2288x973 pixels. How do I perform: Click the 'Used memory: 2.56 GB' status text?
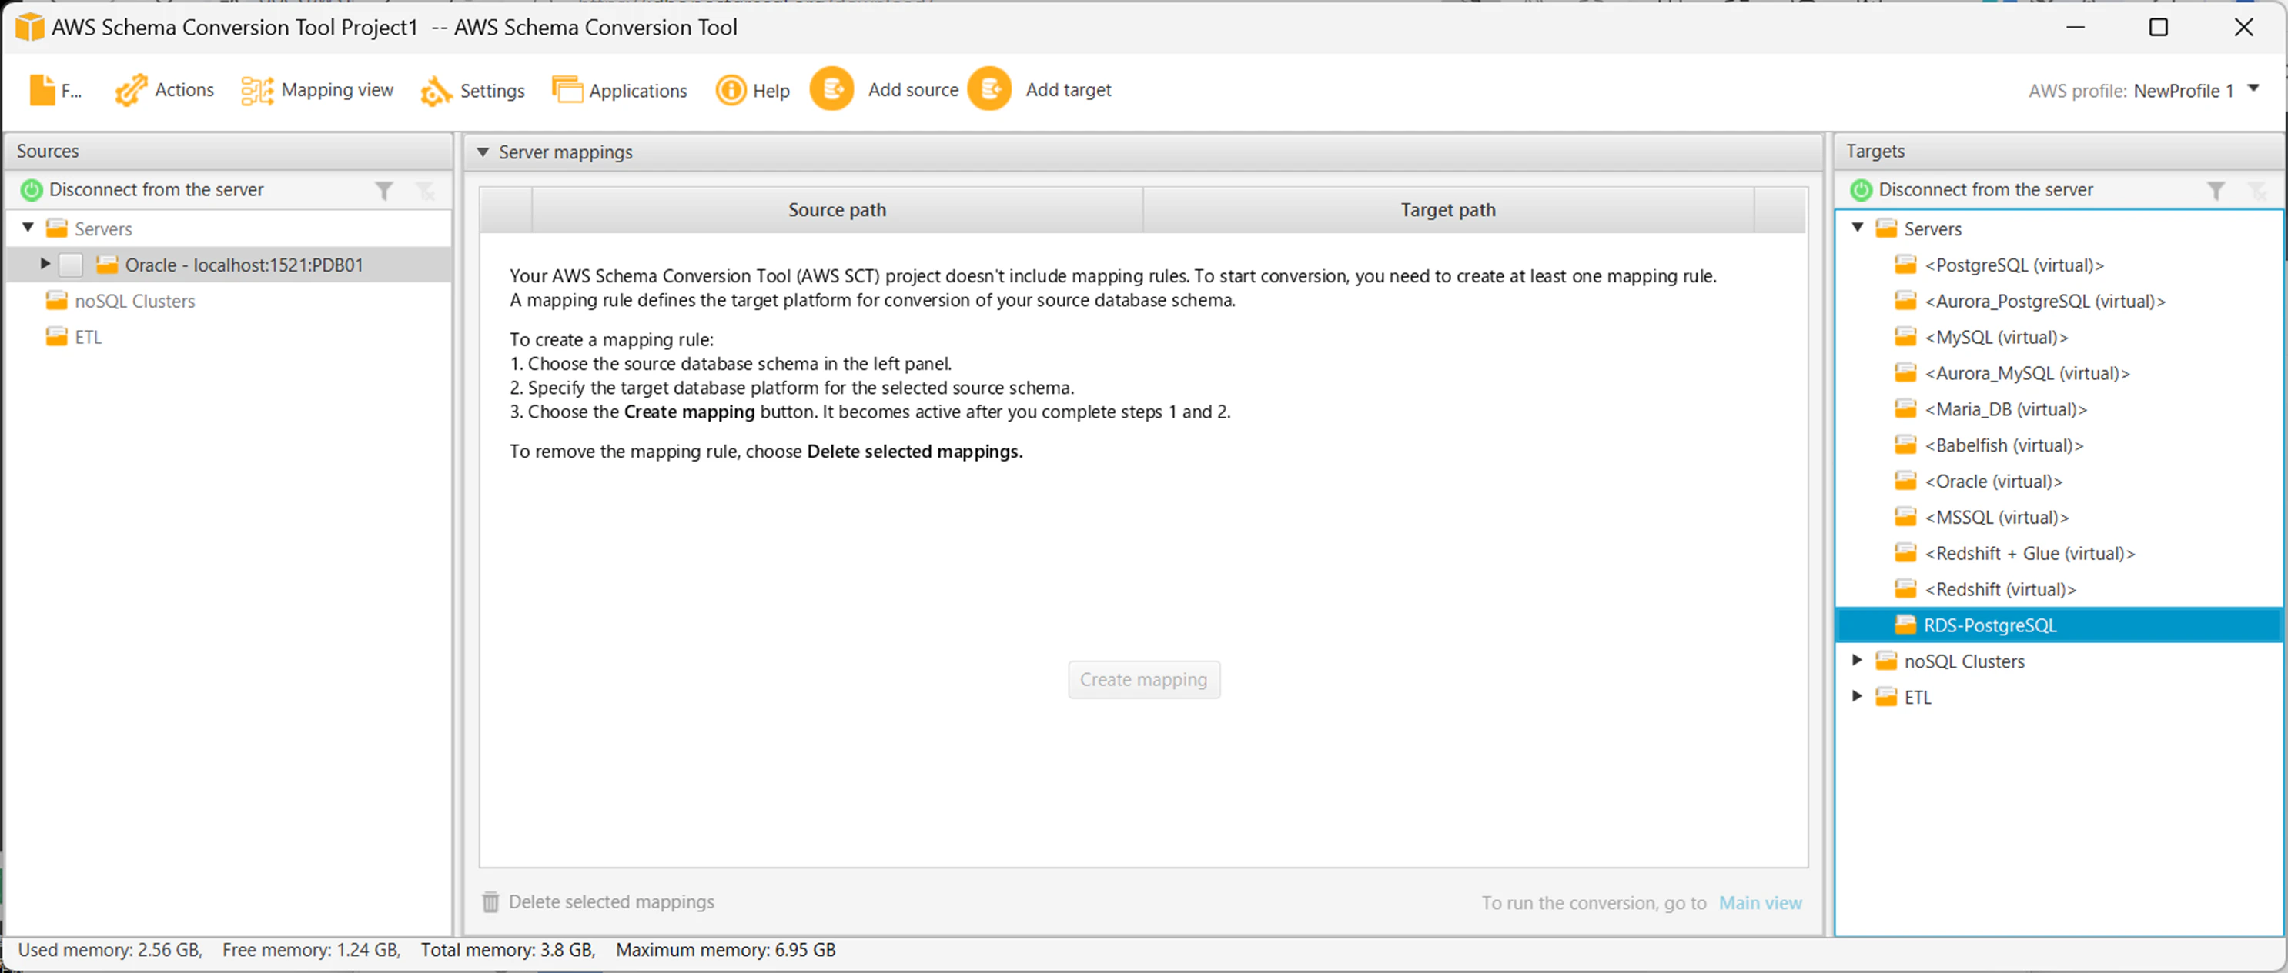pos(110,949)
